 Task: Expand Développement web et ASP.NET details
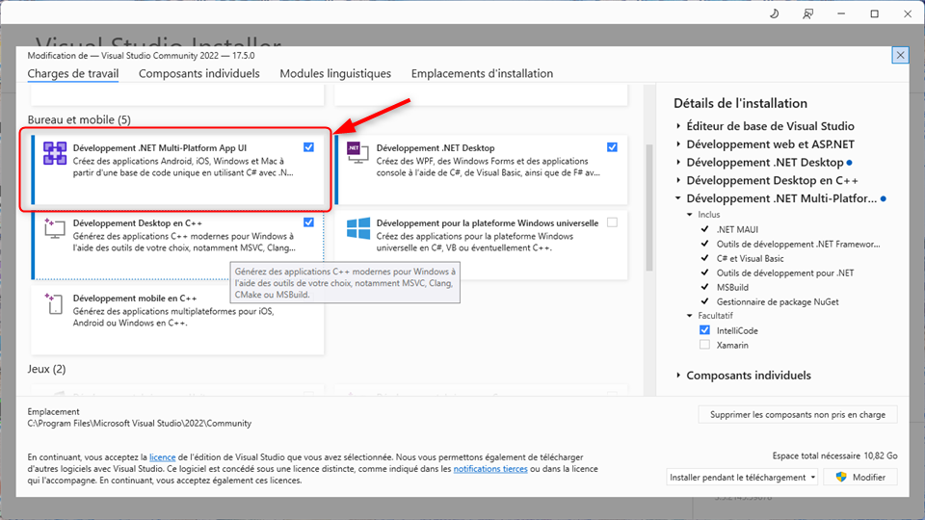click(x=678, y=144)
